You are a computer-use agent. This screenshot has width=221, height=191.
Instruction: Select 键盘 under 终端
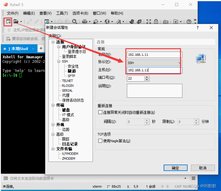pos(66,110)
